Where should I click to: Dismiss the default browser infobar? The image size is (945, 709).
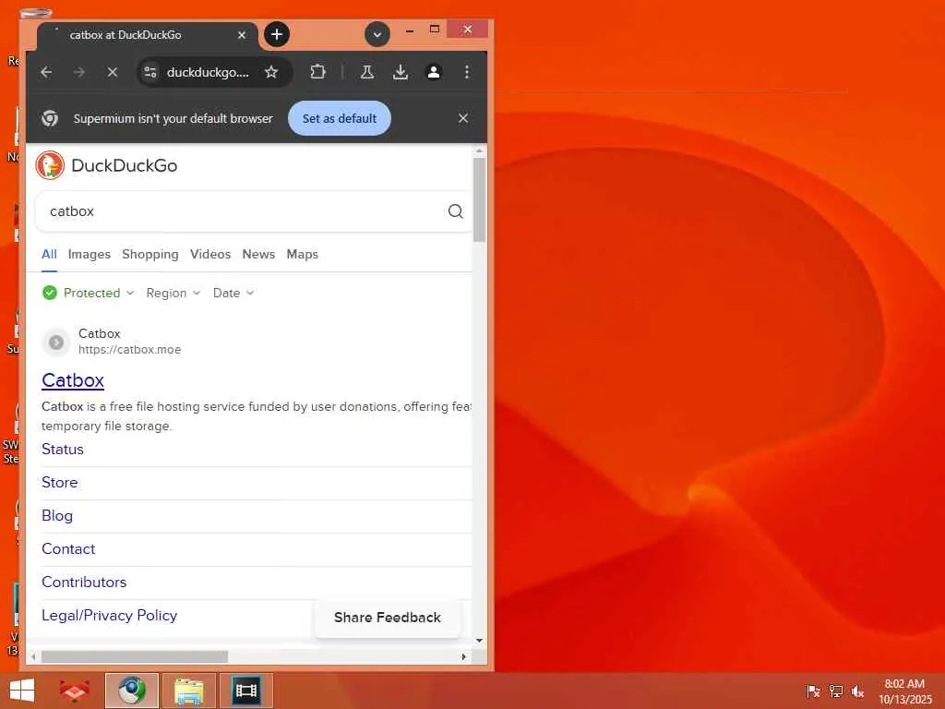click(463, 118)
